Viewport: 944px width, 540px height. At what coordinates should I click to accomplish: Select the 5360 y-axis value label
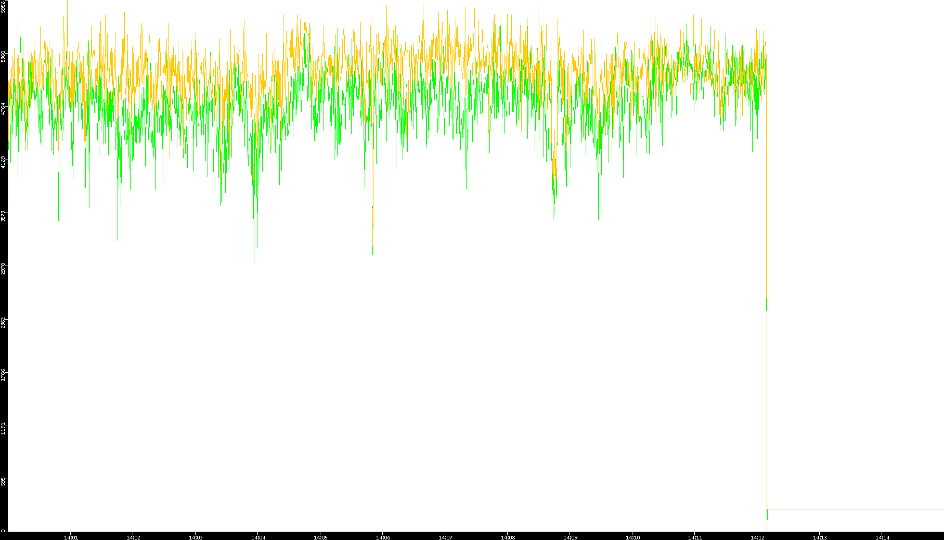pyautogui.click(x=3, y=56)
